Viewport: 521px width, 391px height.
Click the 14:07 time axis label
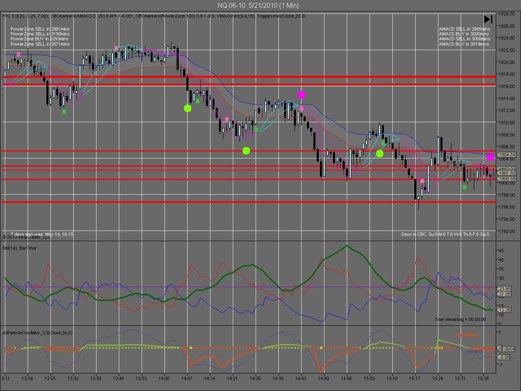point(187,378)
